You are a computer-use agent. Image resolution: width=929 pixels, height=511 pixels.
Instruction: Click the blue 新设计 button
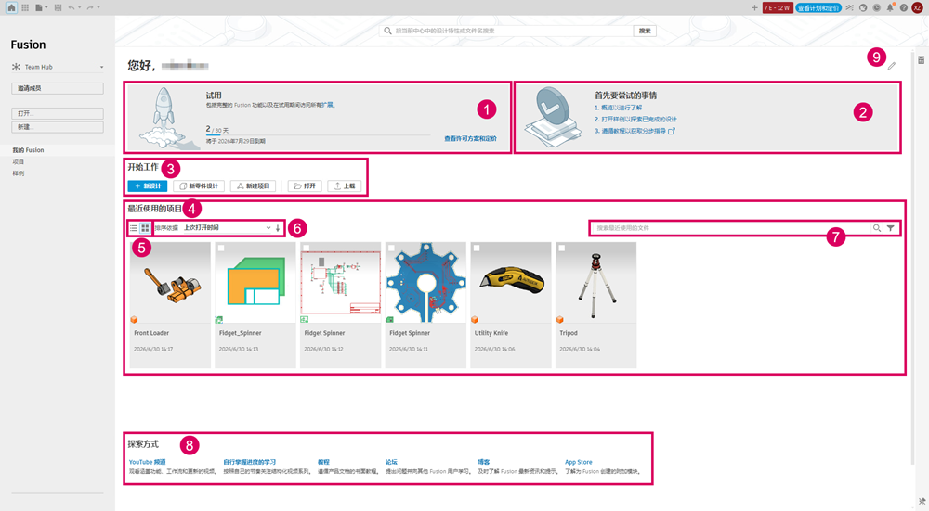pos(148,185)
